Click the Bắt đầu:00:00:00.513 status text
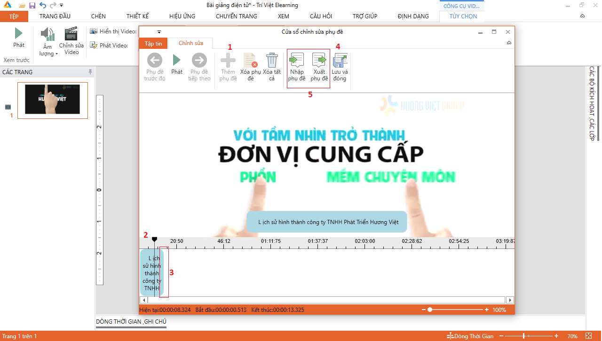 [x=221, y=310]
